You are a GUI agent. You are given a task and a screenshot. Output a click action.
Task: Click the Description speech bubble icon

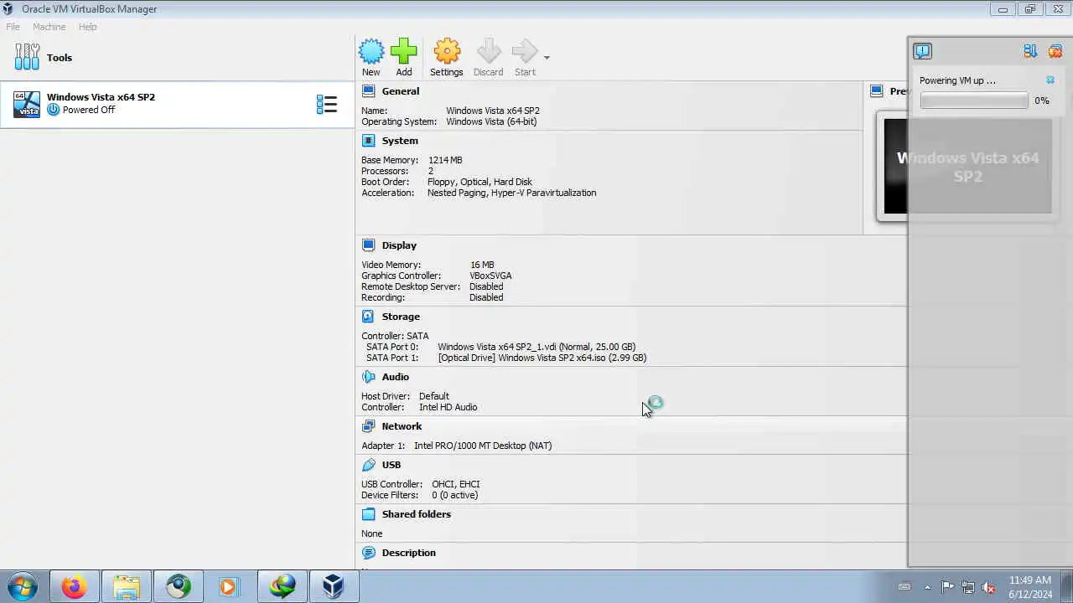[368, 553]
